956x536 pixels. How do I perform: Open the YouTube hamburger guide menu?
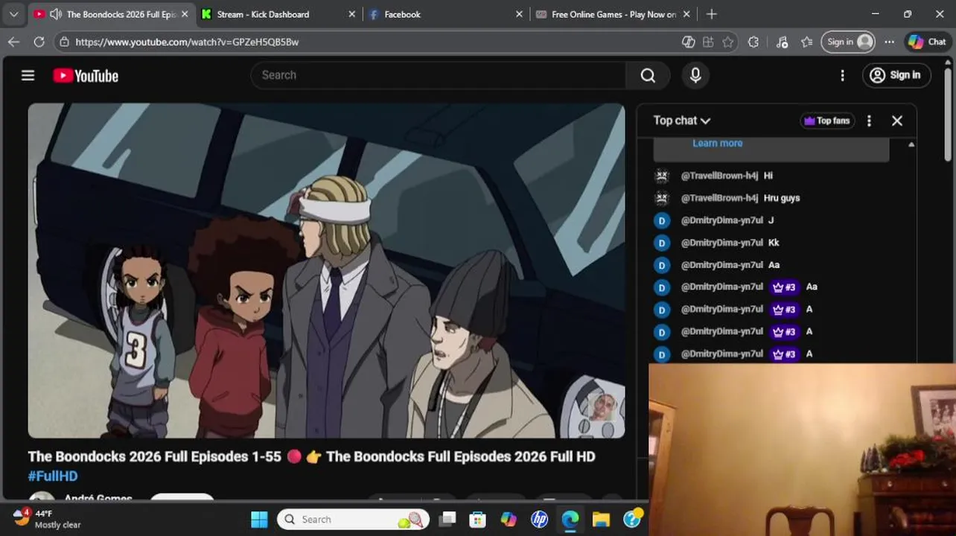coord(28,75)
